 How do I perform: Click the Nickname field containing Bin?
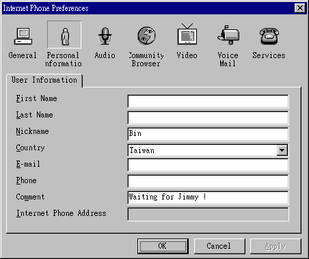pos(208,134)
